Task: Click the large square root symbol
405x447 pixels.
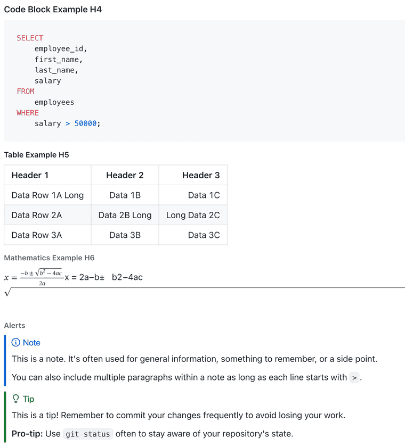Action: (7, 292)
